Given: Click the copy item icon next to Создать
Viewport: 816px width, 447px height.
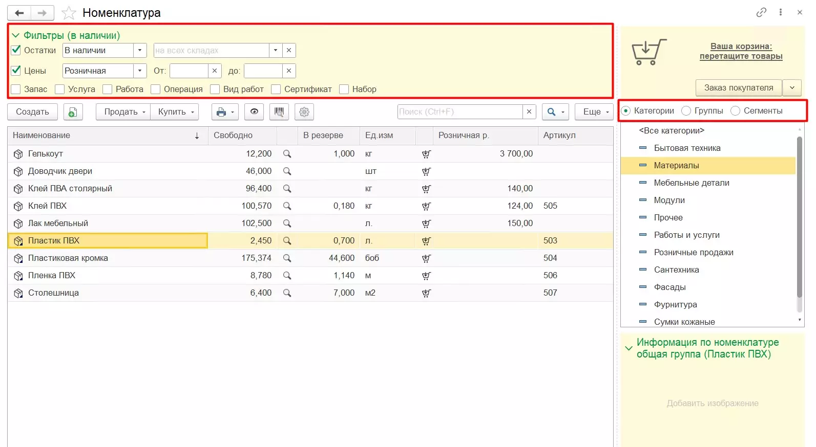Looking at the screenshot, I should pos(73,112).
